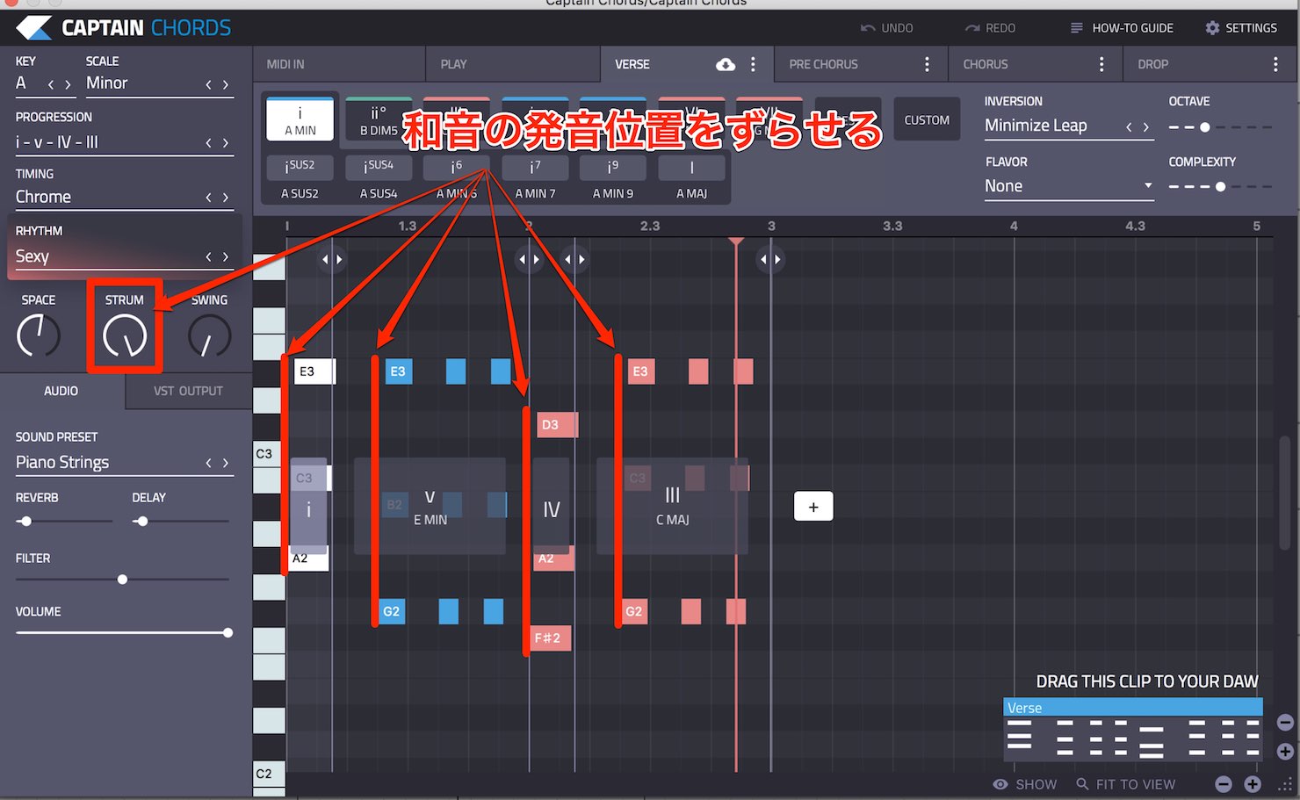Click the Volume slider handle
The height and width of the screenshot is (800, 1300).
228,632
